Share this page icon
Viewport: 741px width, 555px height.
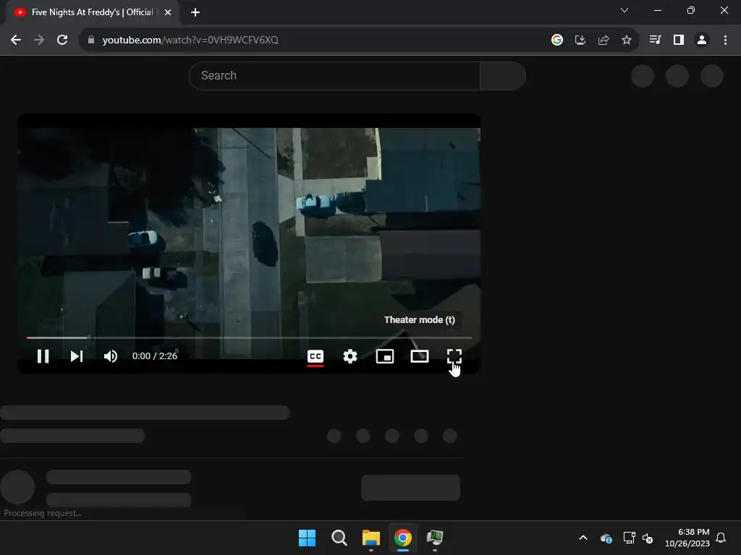click(604, 40)
